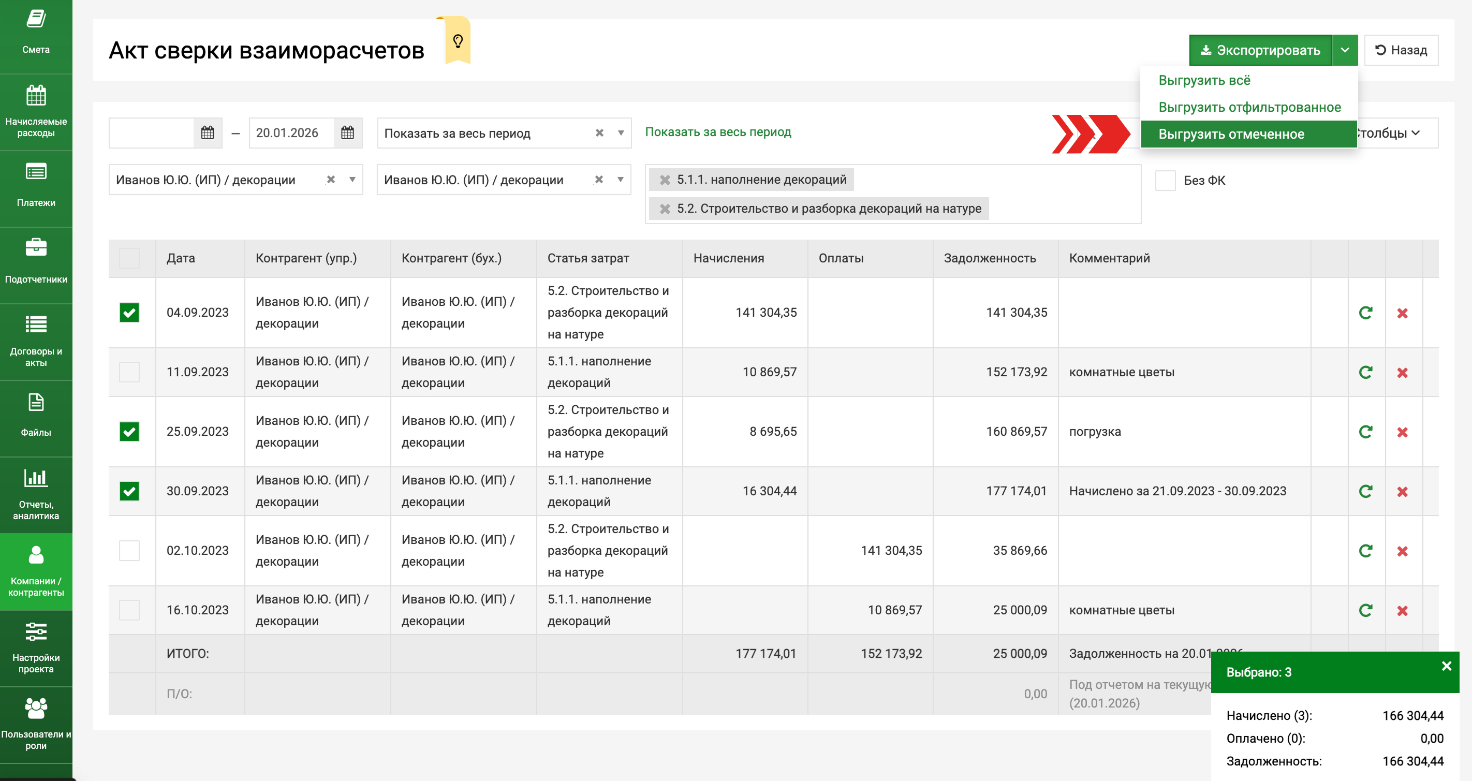Viewport: 1472px width, 781px height.
Task: Click the Назад button
Action: point(1401,50)
